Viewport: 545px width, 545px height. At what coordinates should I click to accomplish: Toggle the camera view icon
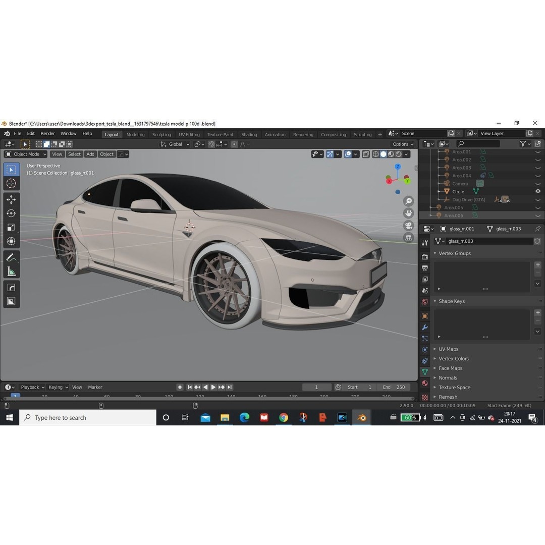click(408, 226)
